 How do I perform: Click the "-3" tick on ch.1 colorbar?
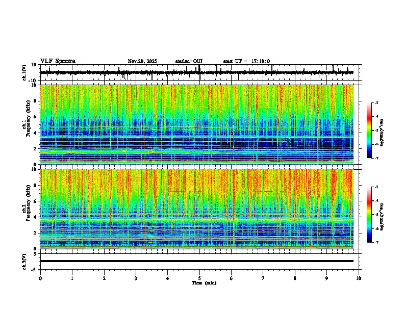[376, 103]
